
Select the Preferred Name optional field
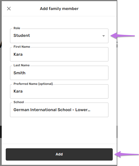click(59, 91)
